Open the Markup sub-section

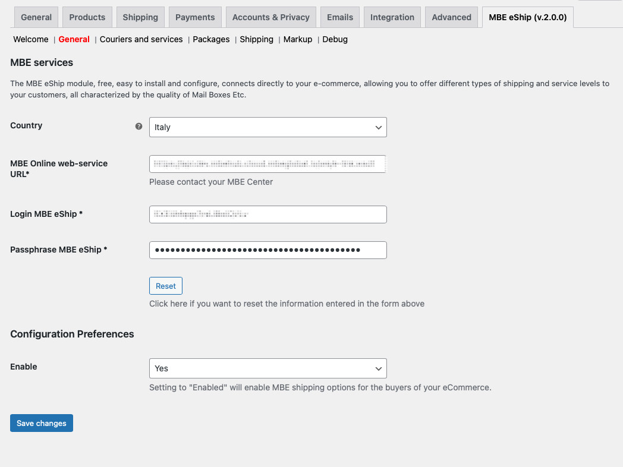[298, 39]
